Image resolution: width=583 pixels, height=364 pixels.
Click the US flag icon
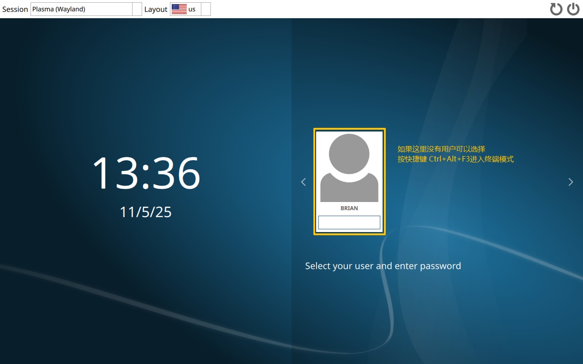click(179, 9)
